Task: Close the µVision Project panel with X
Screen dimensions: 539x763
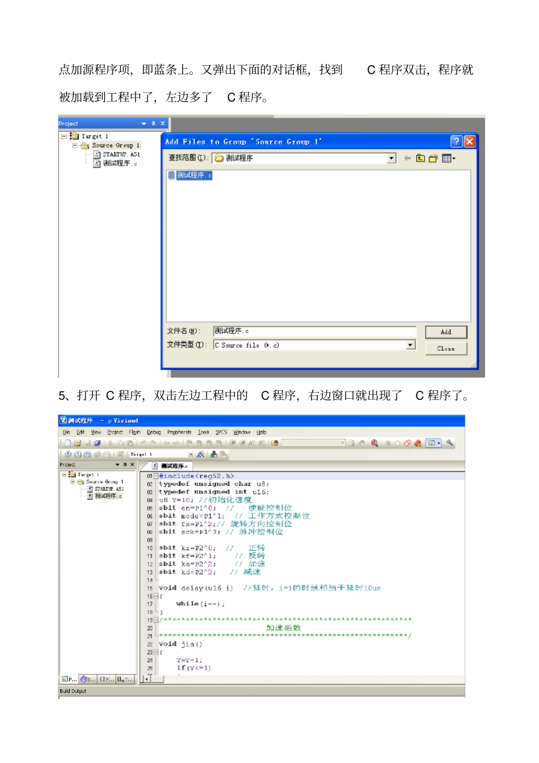Action: [x=132, y=465]
